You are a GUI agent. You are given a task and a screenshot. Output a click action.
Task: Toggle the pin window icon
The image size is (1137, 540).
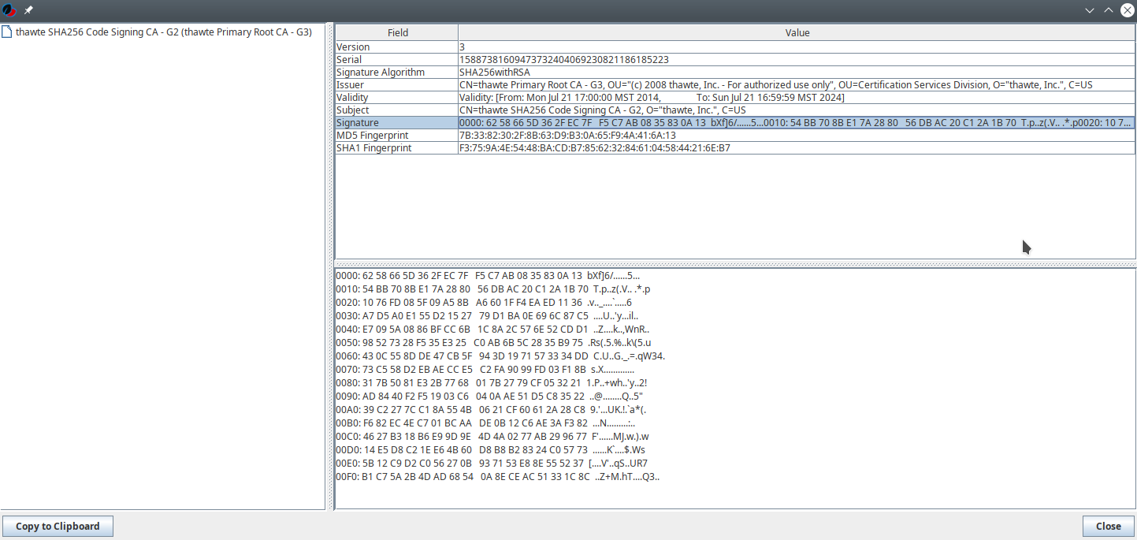click(x=29, y=10)
